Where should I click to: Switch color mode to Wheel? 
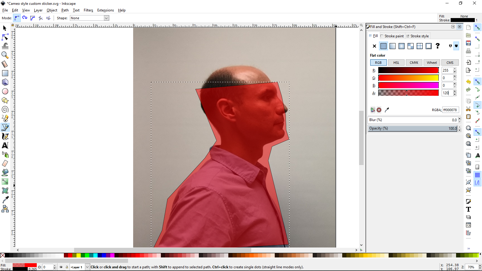pos(432,63)
